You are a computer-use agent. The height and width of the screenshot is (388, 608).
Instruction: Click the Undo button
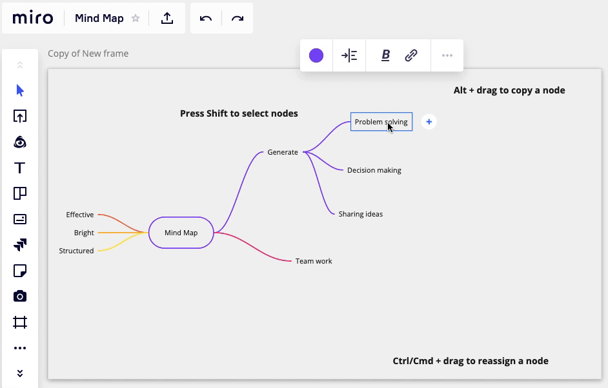206,19
